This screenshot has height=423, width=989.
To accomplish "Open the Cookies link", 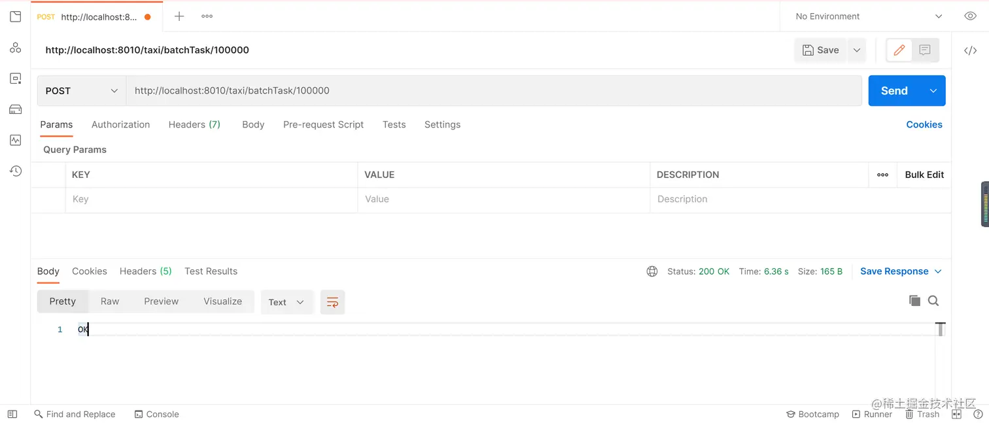I will 924,124.
